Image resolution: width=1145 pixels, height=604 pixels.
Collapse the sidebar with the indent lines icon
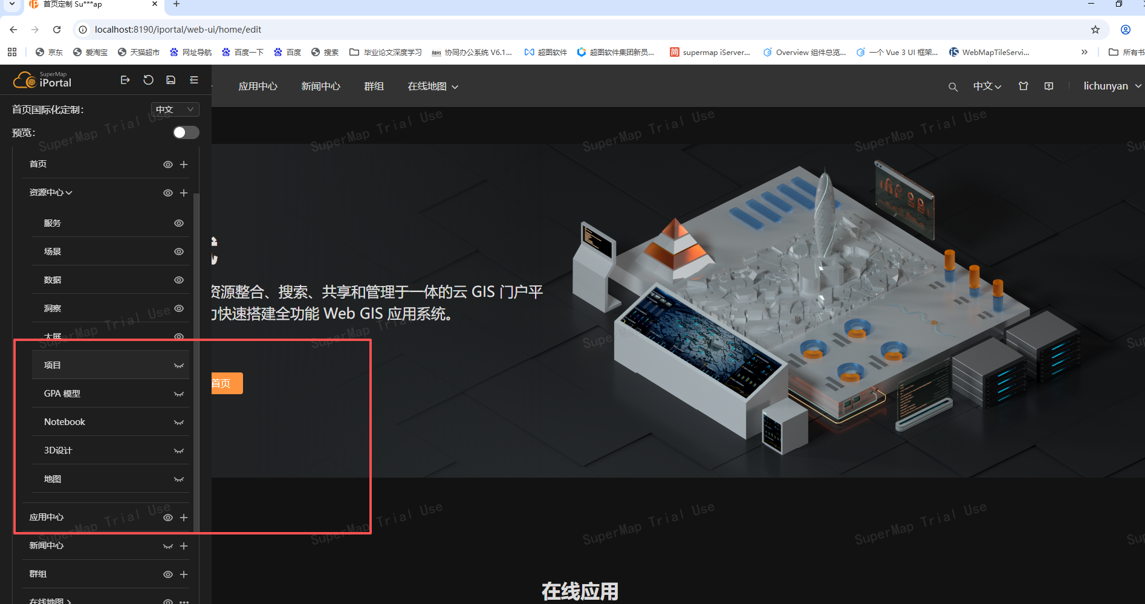click(x=194, y=80)
